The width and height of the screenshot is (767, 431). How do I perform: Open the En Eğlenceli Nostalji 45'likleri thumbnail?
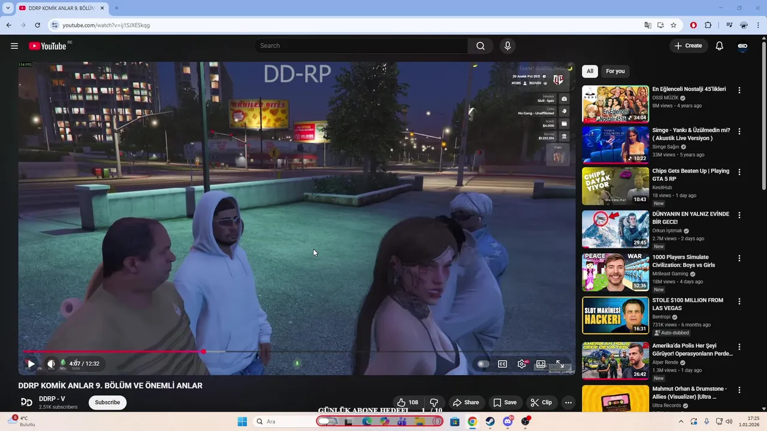click(615, 104)
